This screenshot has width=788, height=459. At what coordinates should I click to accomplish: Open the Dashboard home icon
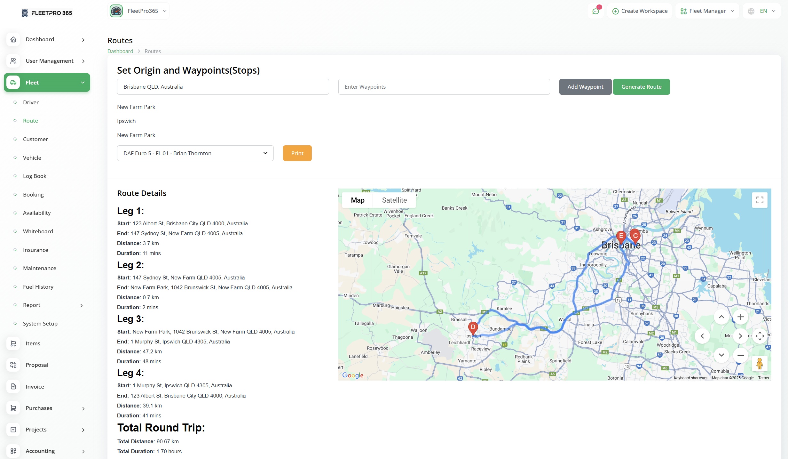13,39
